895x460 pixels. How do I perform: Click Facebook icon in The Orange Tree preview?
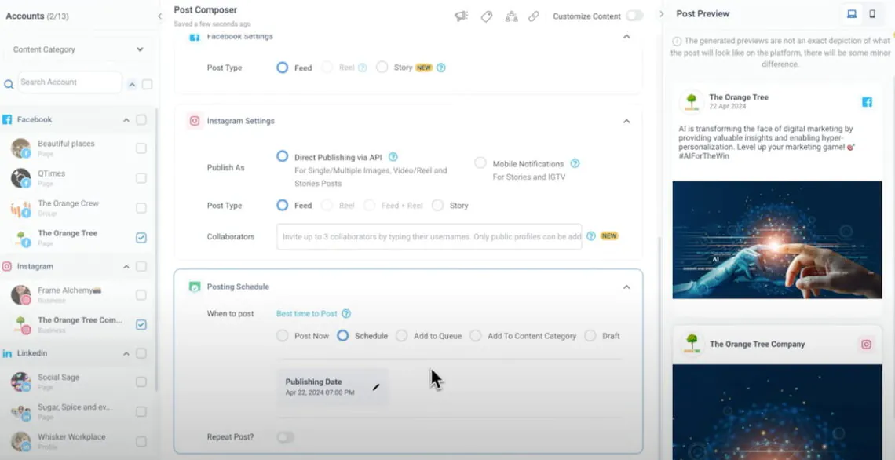pos(867,102)
